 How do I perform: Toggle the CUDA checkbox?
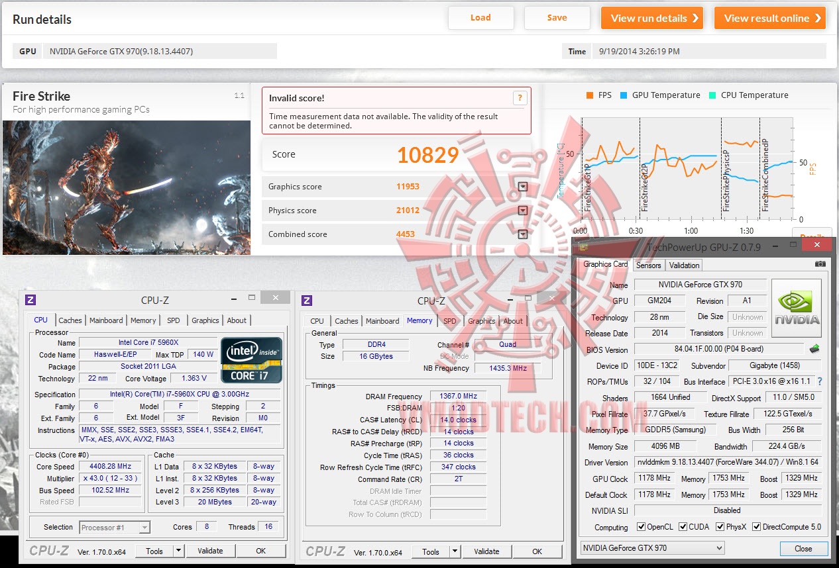pyautogui.click(x=683, y=527)
